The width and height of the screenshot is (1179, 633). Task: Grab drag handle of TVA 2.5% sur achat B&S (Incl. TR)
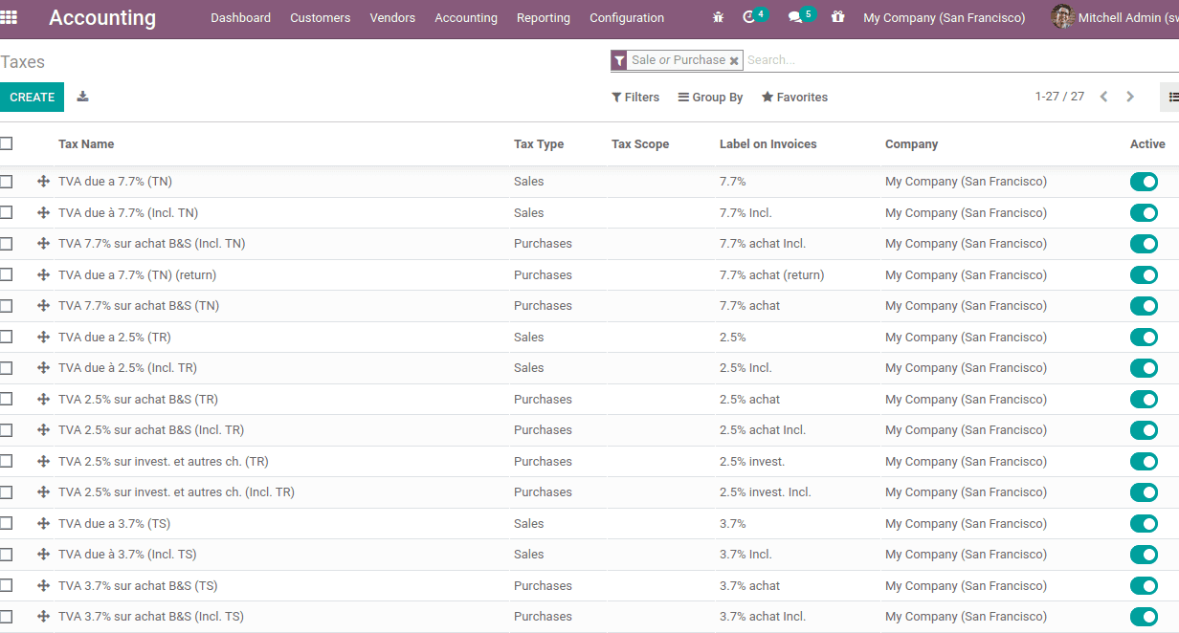[x=43, y=430]
